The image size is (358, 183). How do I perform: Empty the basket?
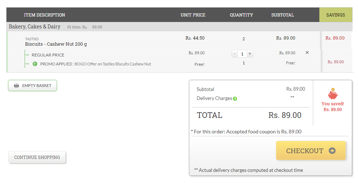[33, 86]
